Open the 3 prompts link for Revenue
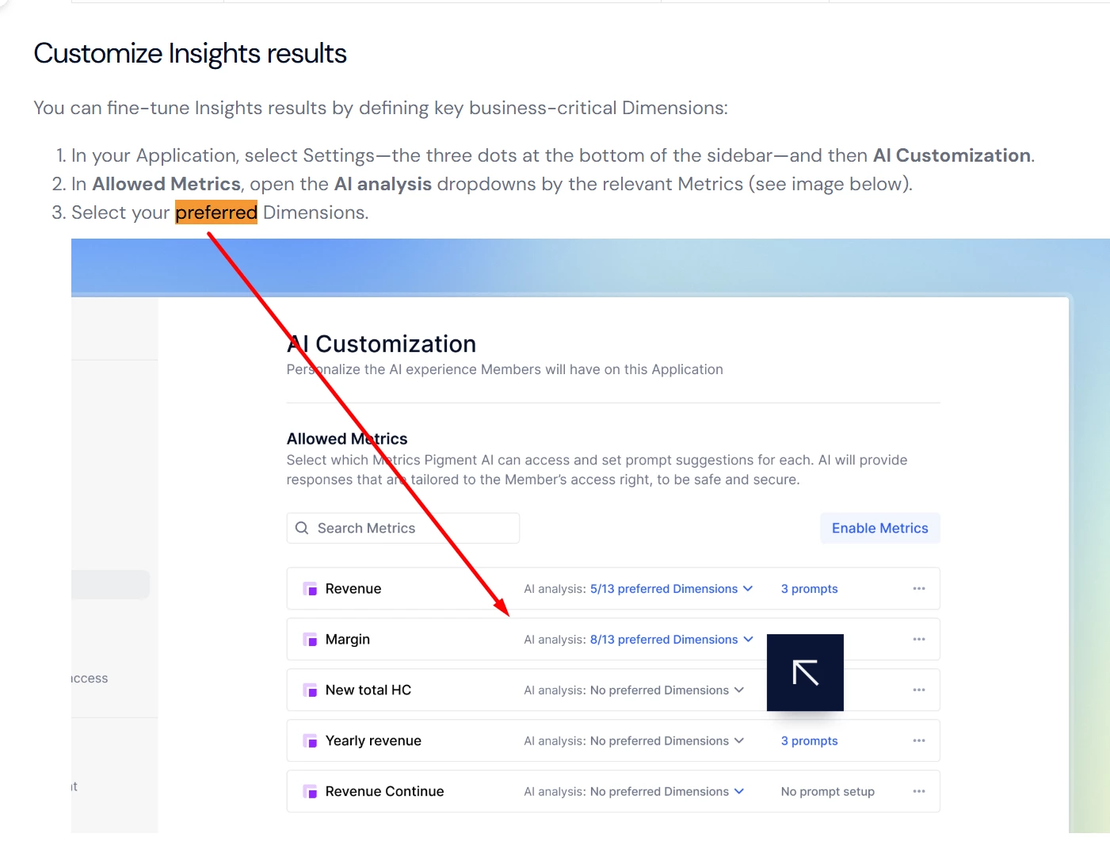The width and height of the screenshot is (1110, 868). coord(809,589)
